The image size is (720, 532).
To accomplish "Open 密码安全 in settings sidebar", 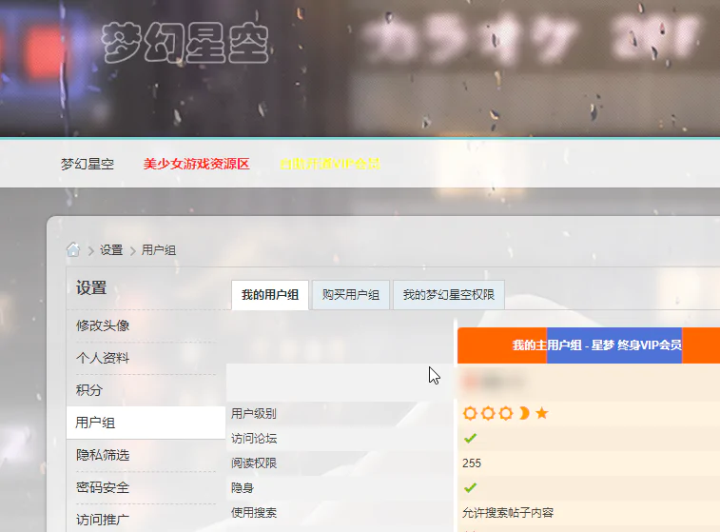I will 103,487.
